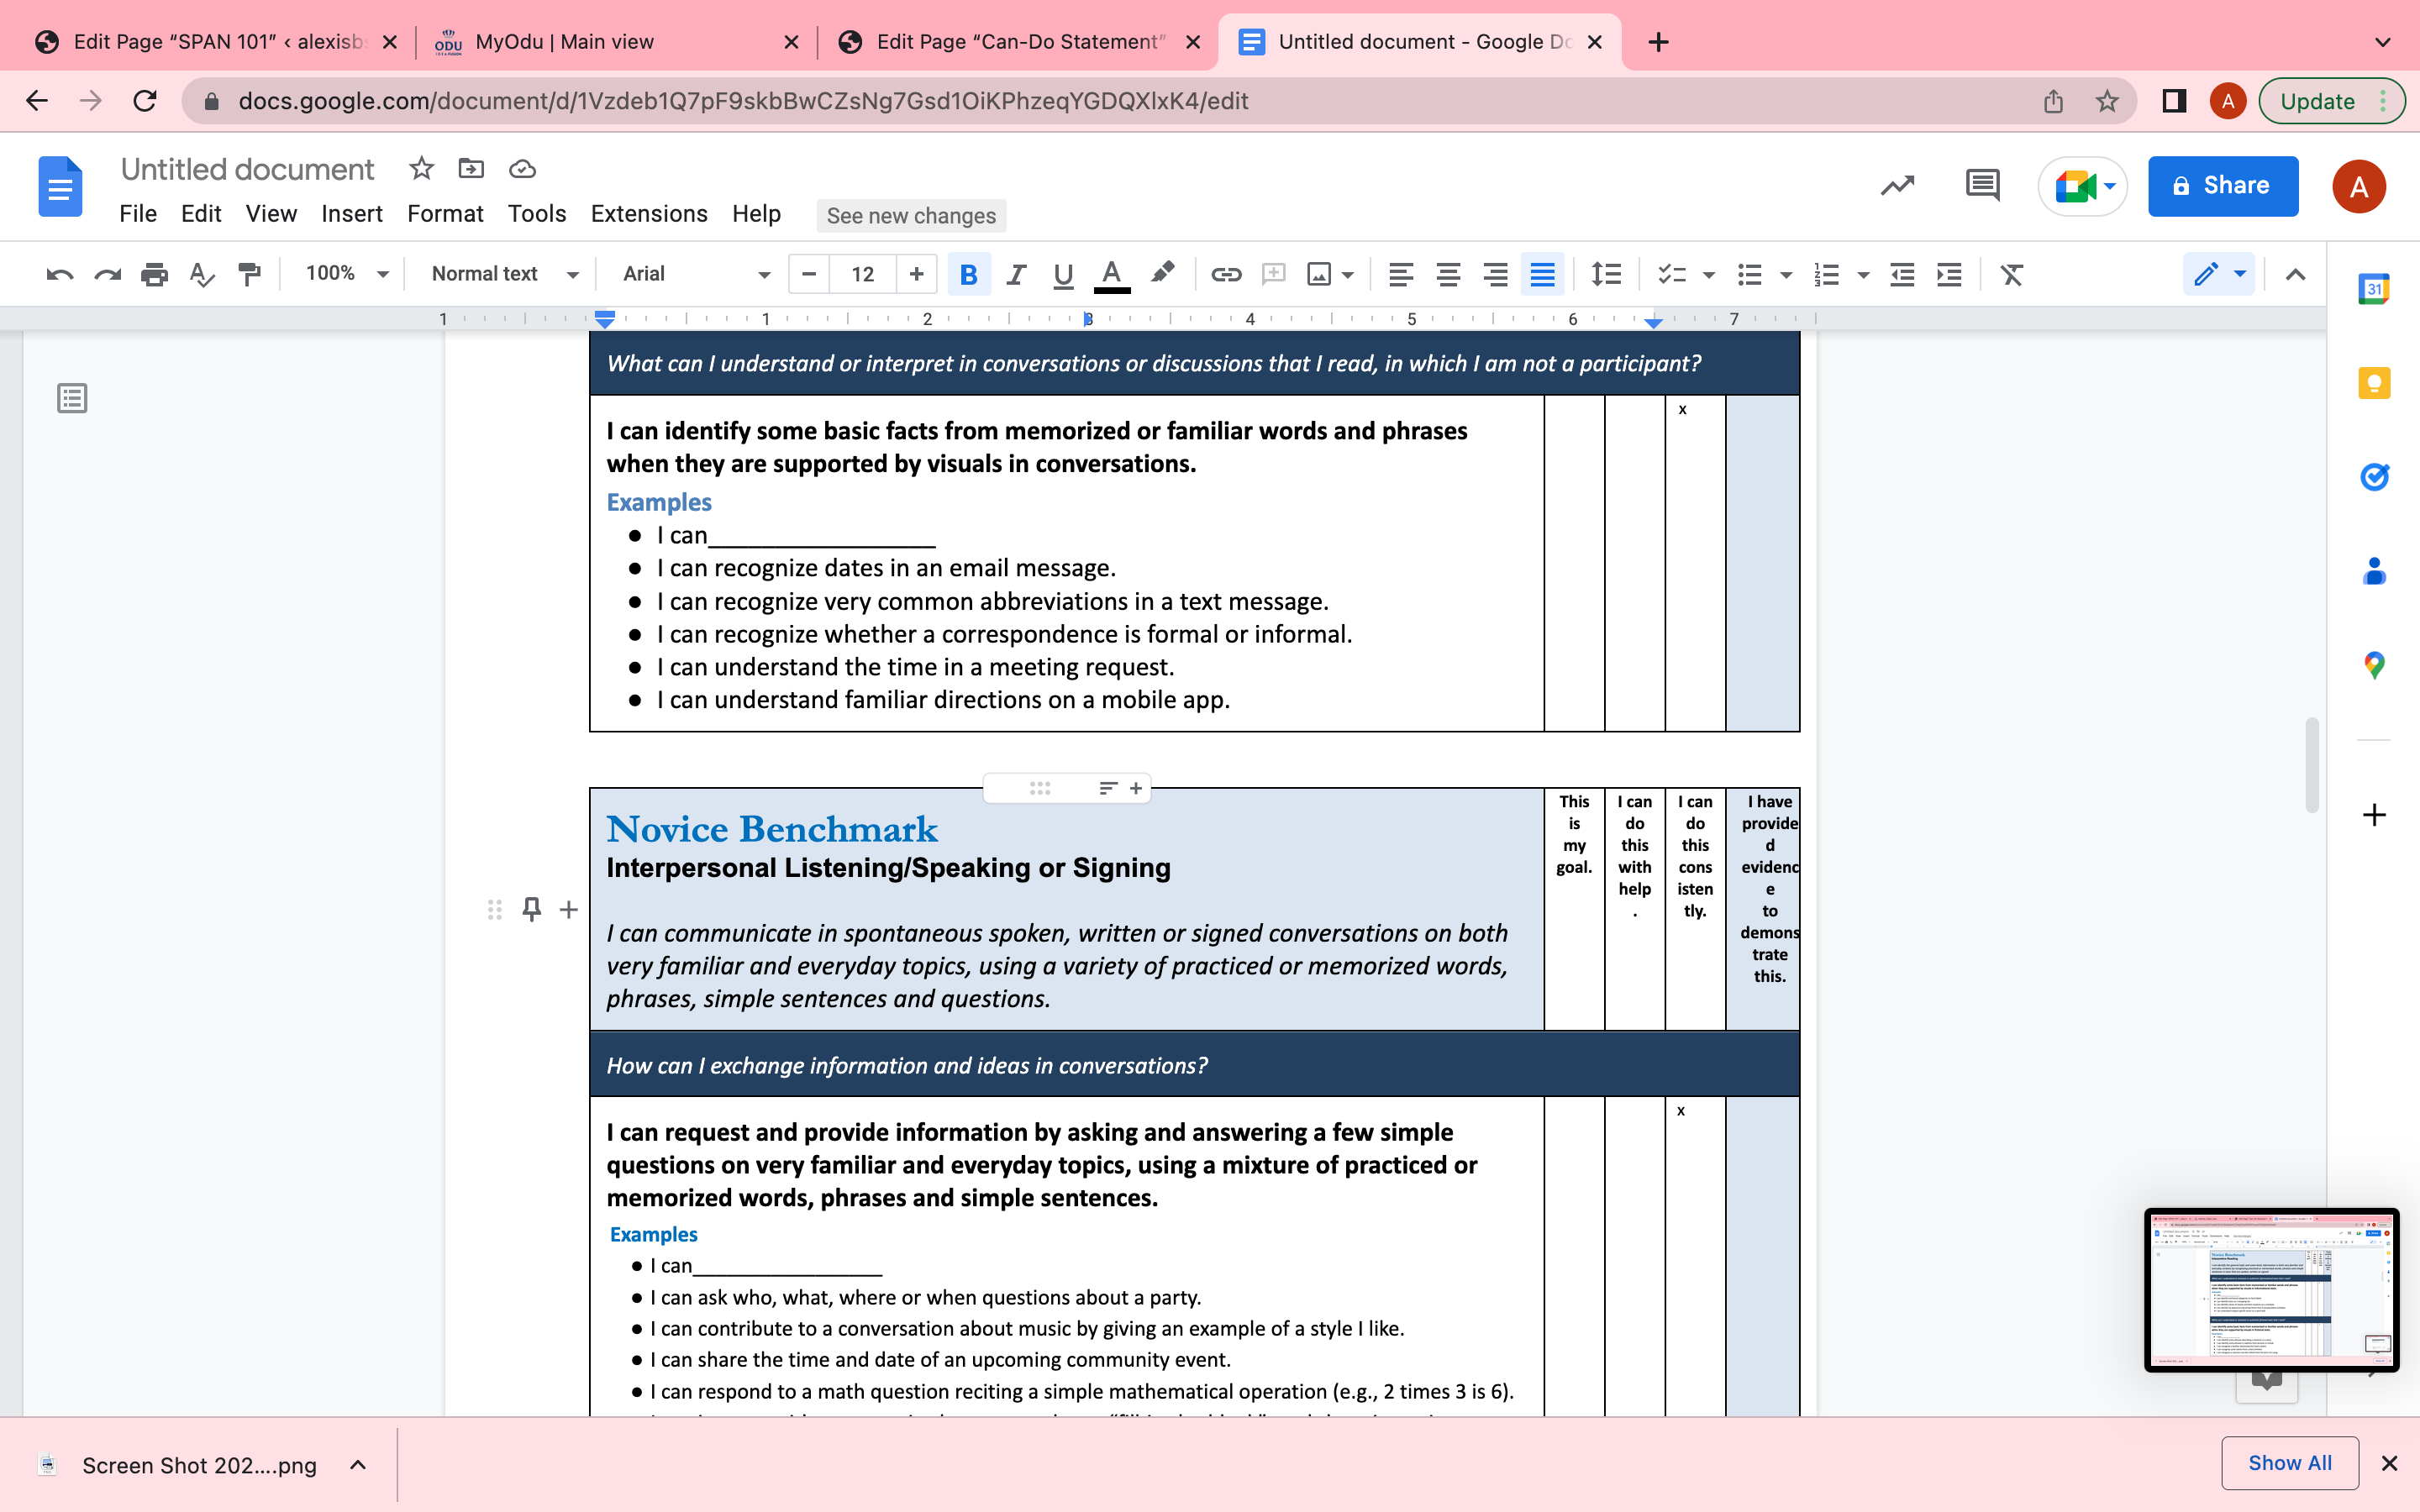Print the document
The image size is (2420, 1512).
click(154, 274)
